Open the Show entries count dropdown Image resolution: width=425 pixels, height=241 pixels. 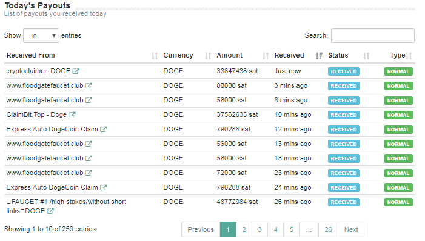pyautogui.click(x=41, y=36)
